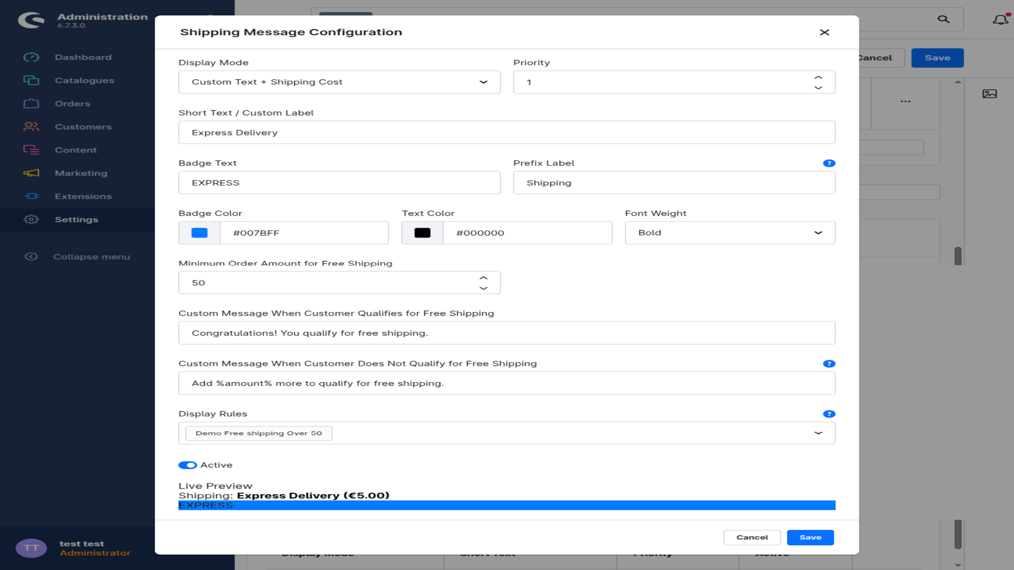Image resolution: width=1014 pixels, height=570 pixels.
Task: Edit the does not qualify message field
Action: click(506, 383)
